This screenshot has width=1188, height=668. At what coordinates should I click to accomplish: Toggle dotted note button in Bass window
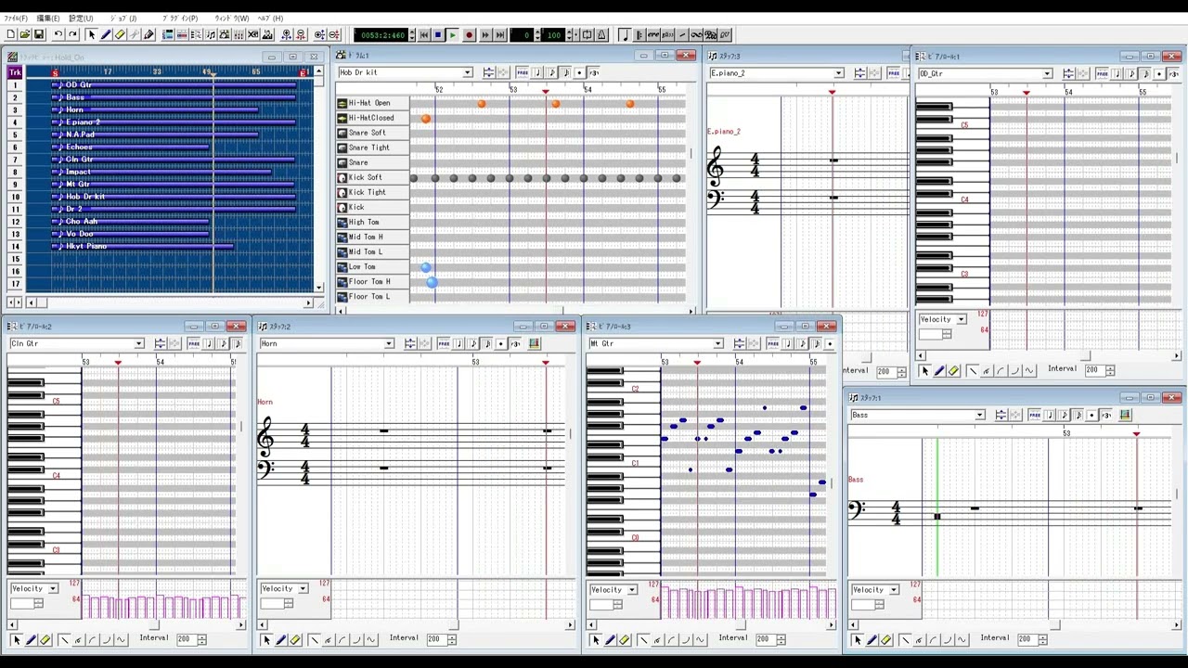coord(1091,415)
